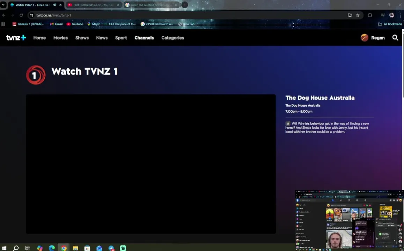Open Gmail bookmark
The width and height of the screenshot is (404, 251).
tap(56, 24)
